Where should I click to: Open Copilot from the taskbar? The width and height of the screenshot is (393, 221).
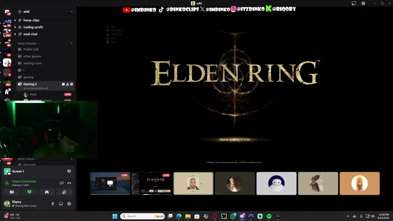206,216
